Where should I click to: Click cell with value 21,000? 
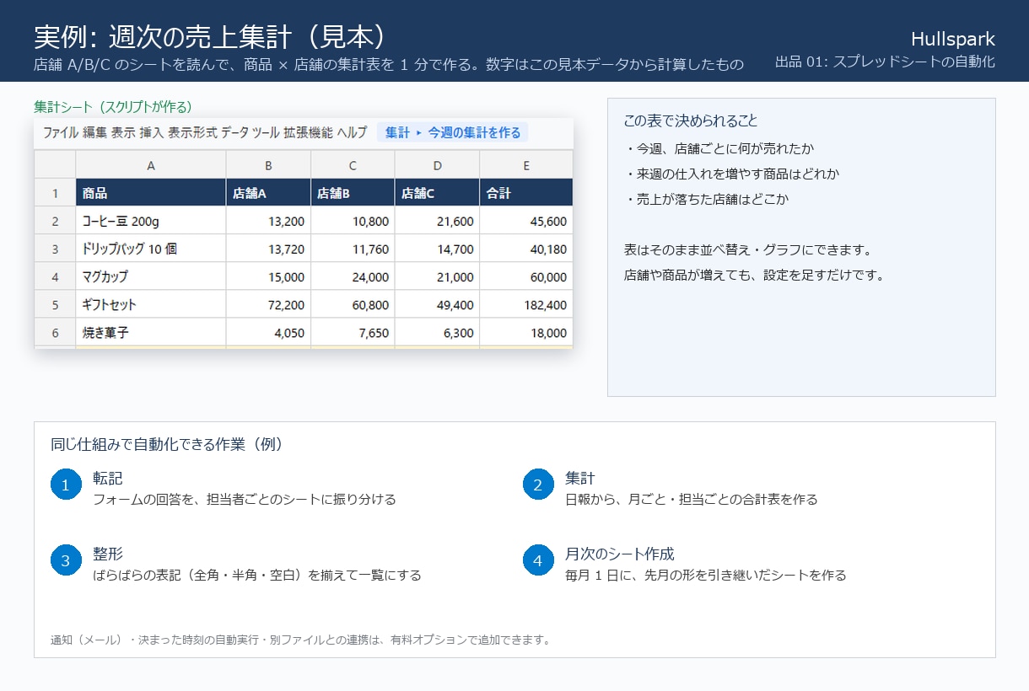point(437,276)
